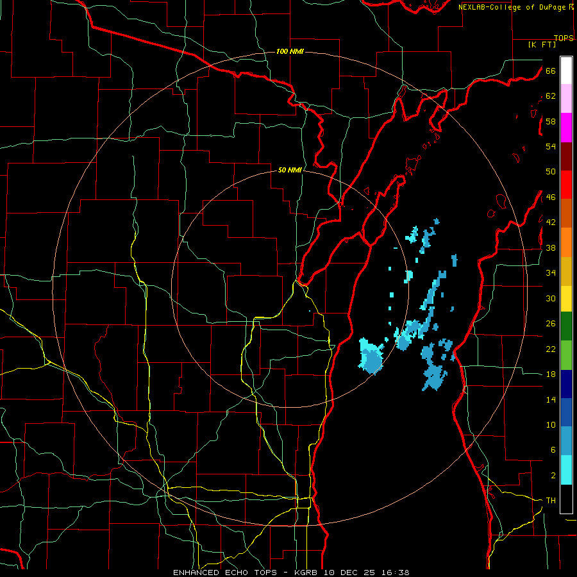This screenshot has width=577, height=577.
Task: Pick the bright red legend swatch
Action: tap(566, 185)
